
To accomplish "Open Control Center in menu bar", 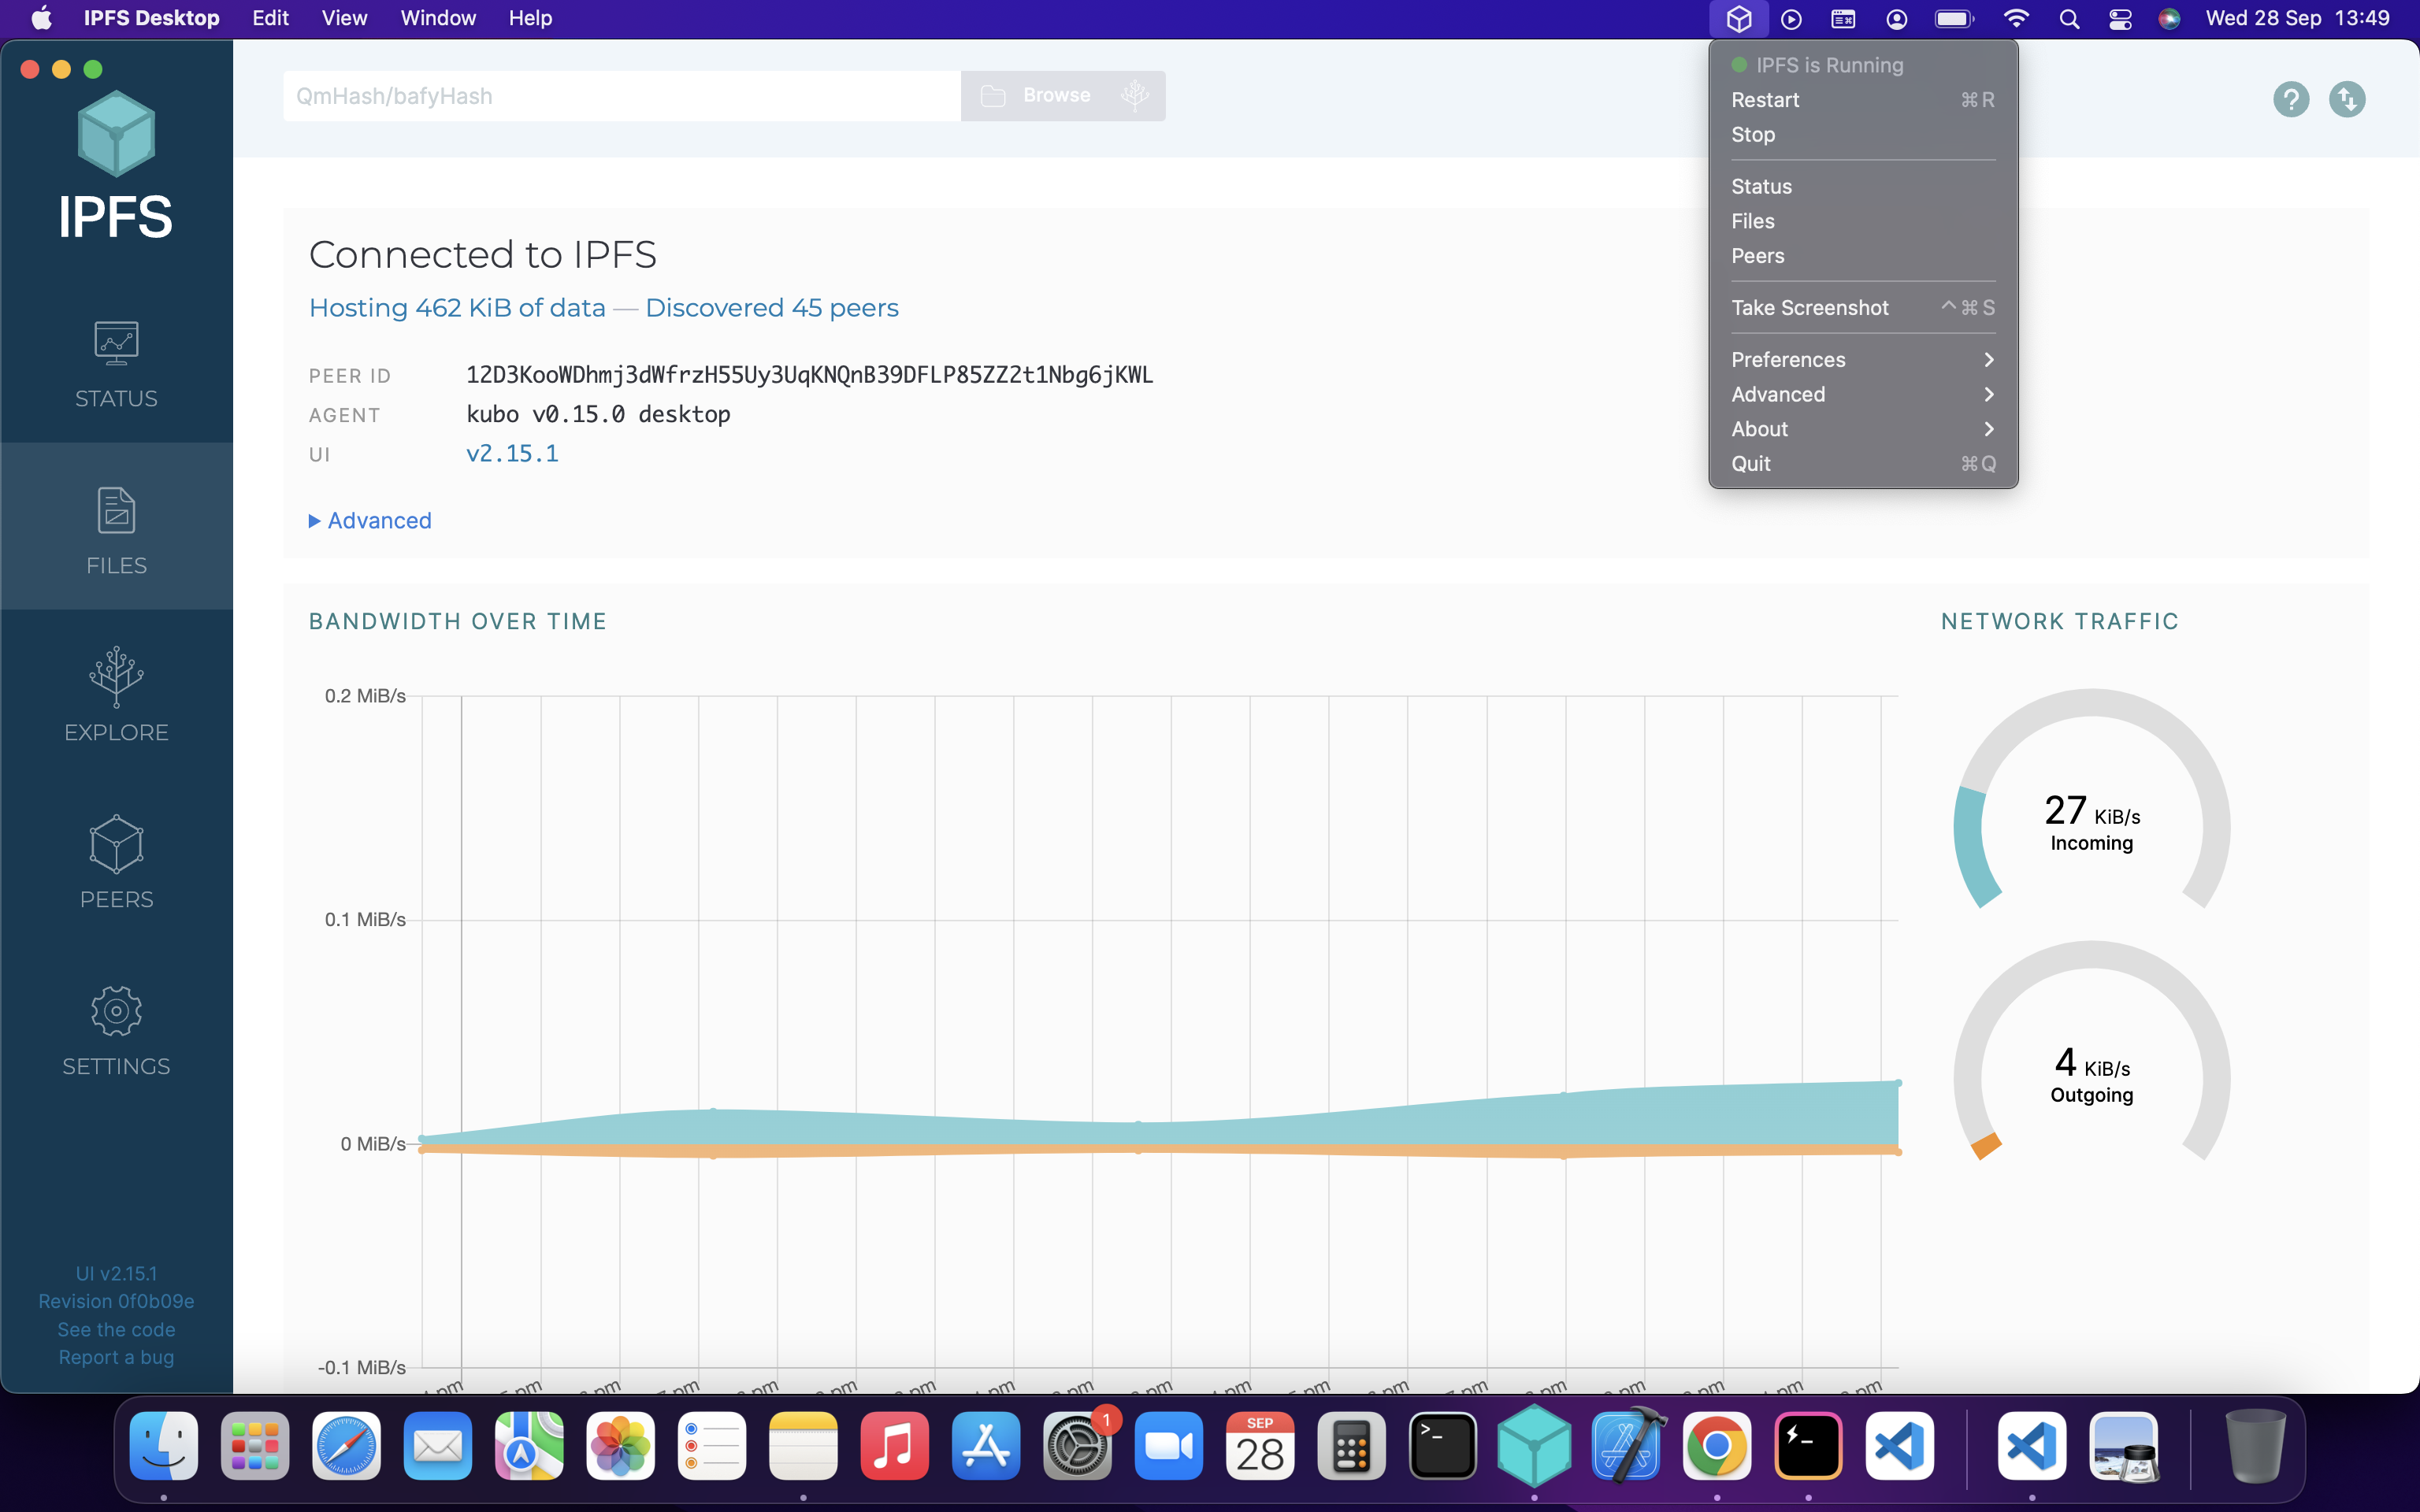I will click(x=2120, y=19).
